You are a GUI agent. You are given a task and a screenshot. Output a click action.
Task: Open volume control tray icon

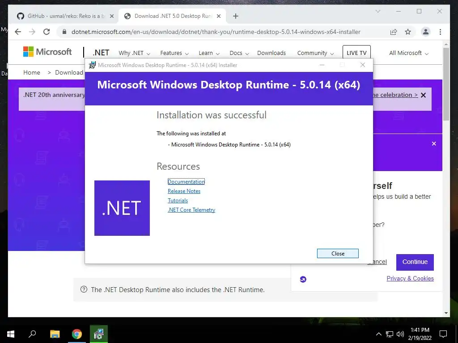point(400,334)
